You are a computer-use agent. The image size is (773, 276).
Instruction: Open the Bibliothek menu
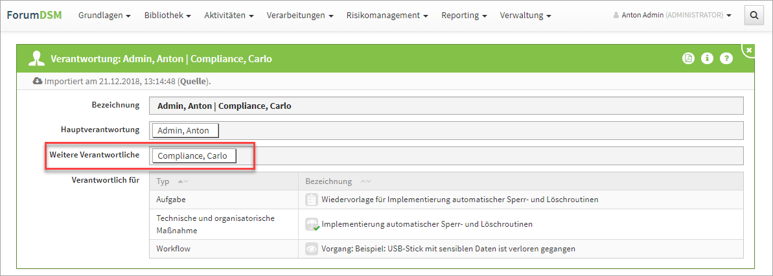pos(167,16)
